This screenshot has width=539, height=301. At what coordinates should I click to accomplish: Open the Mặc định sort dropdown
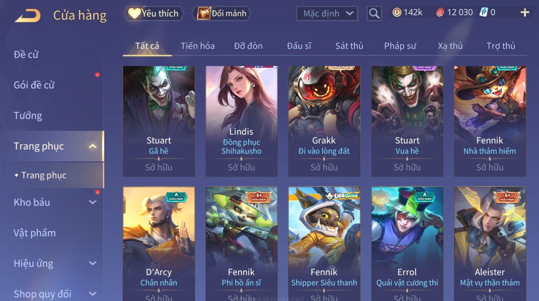pyautogui.click(x=327, y=14)
